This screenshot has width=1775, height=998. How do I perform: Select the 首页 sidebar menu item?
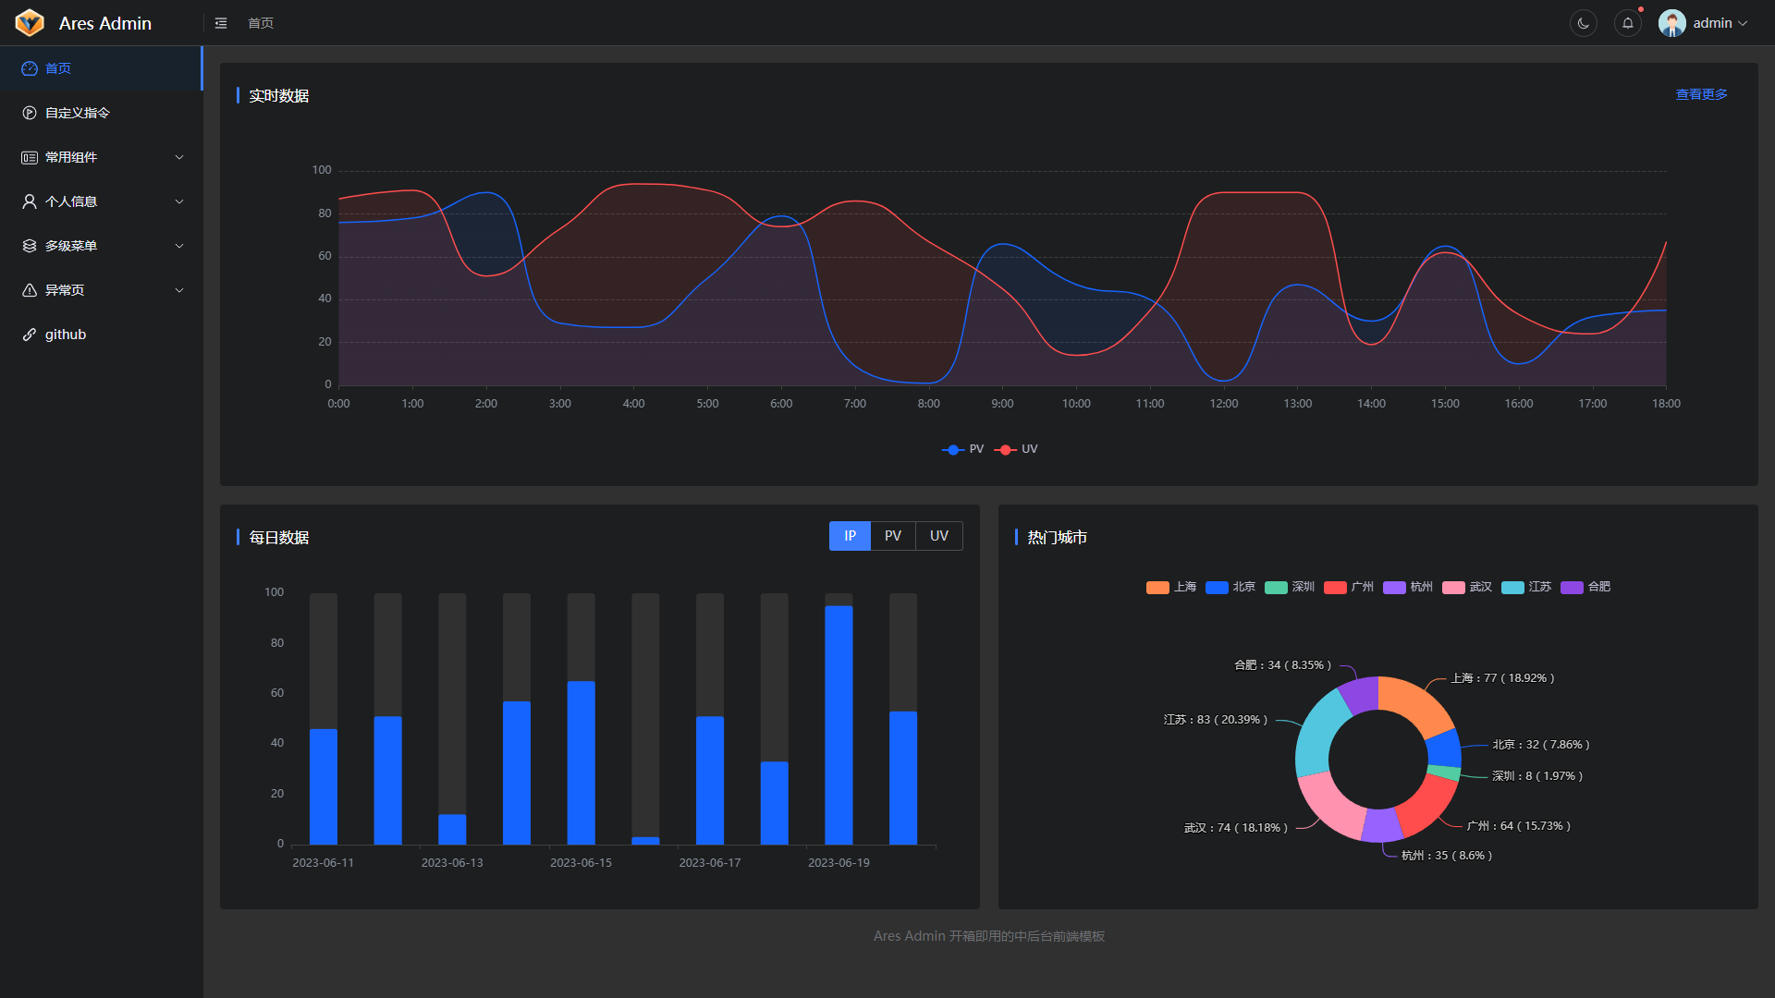coord(58,68)
